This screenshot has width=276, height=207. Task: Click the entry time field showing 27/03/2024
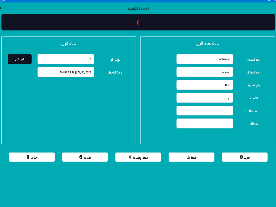[66, 72]
